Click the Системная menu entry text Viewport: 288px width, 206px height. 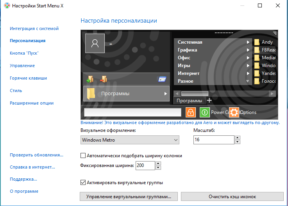point(190,42)
